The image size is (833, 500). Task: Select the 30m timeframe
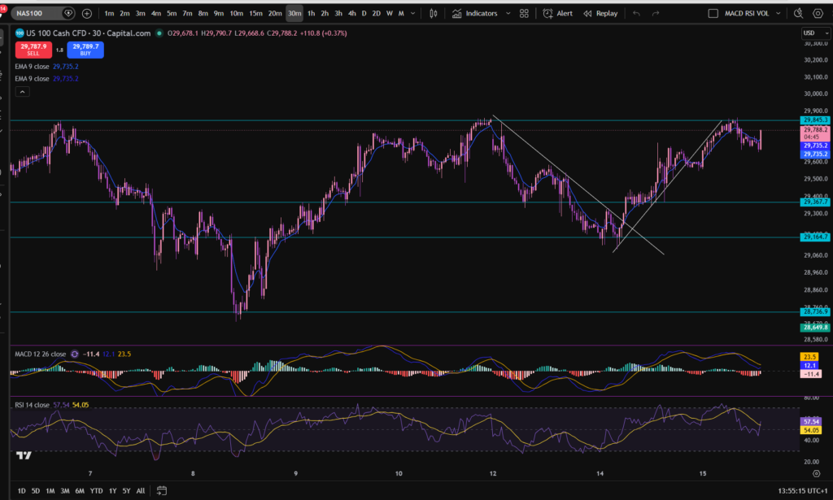coord(294,13)
